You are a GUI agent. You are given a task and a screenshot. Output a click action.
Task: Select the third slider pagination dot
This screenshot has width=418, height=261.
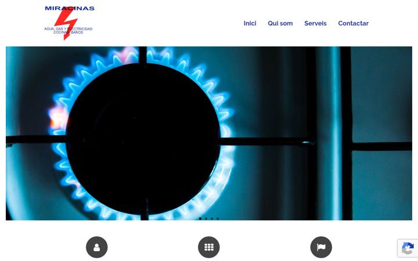[x=212, y=219]
